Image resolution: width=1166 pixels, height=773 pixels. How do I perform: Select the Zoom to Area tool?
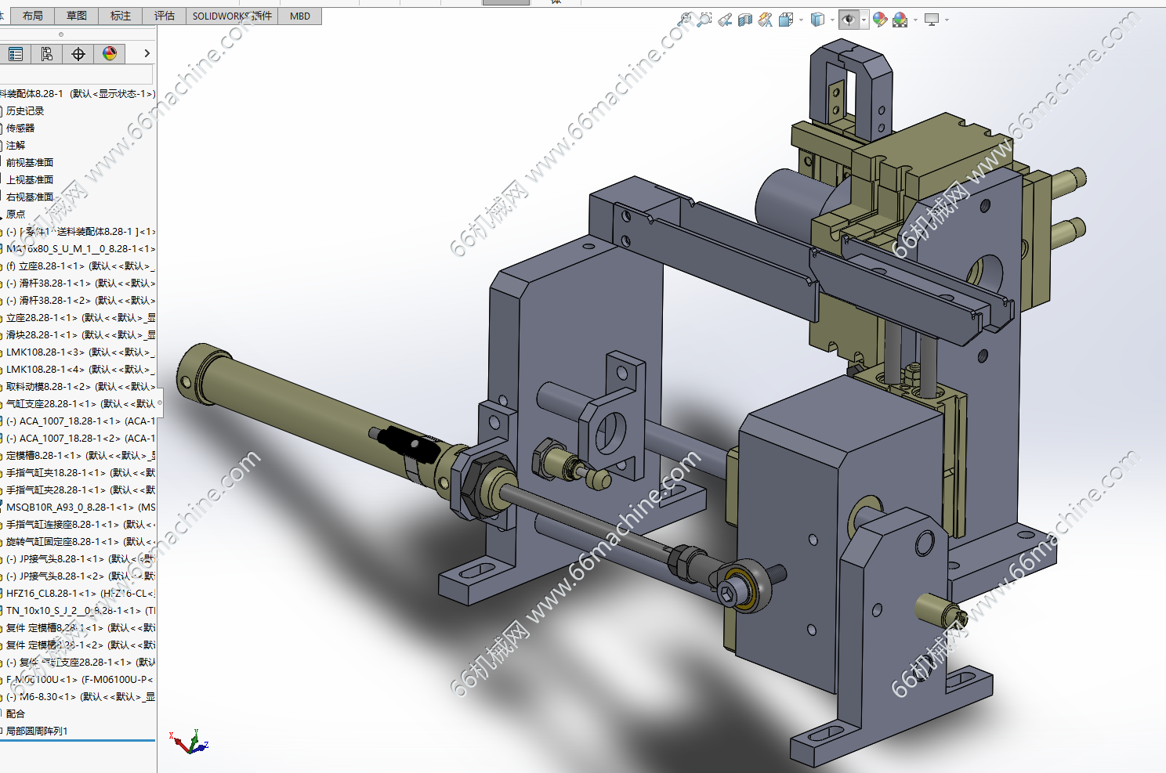point(704,20)
